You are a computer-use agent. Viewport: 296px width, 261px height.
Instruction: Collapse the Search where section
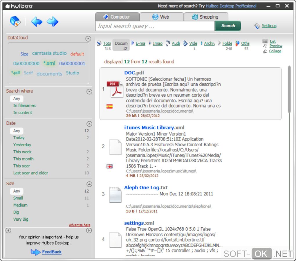(89, 91)
